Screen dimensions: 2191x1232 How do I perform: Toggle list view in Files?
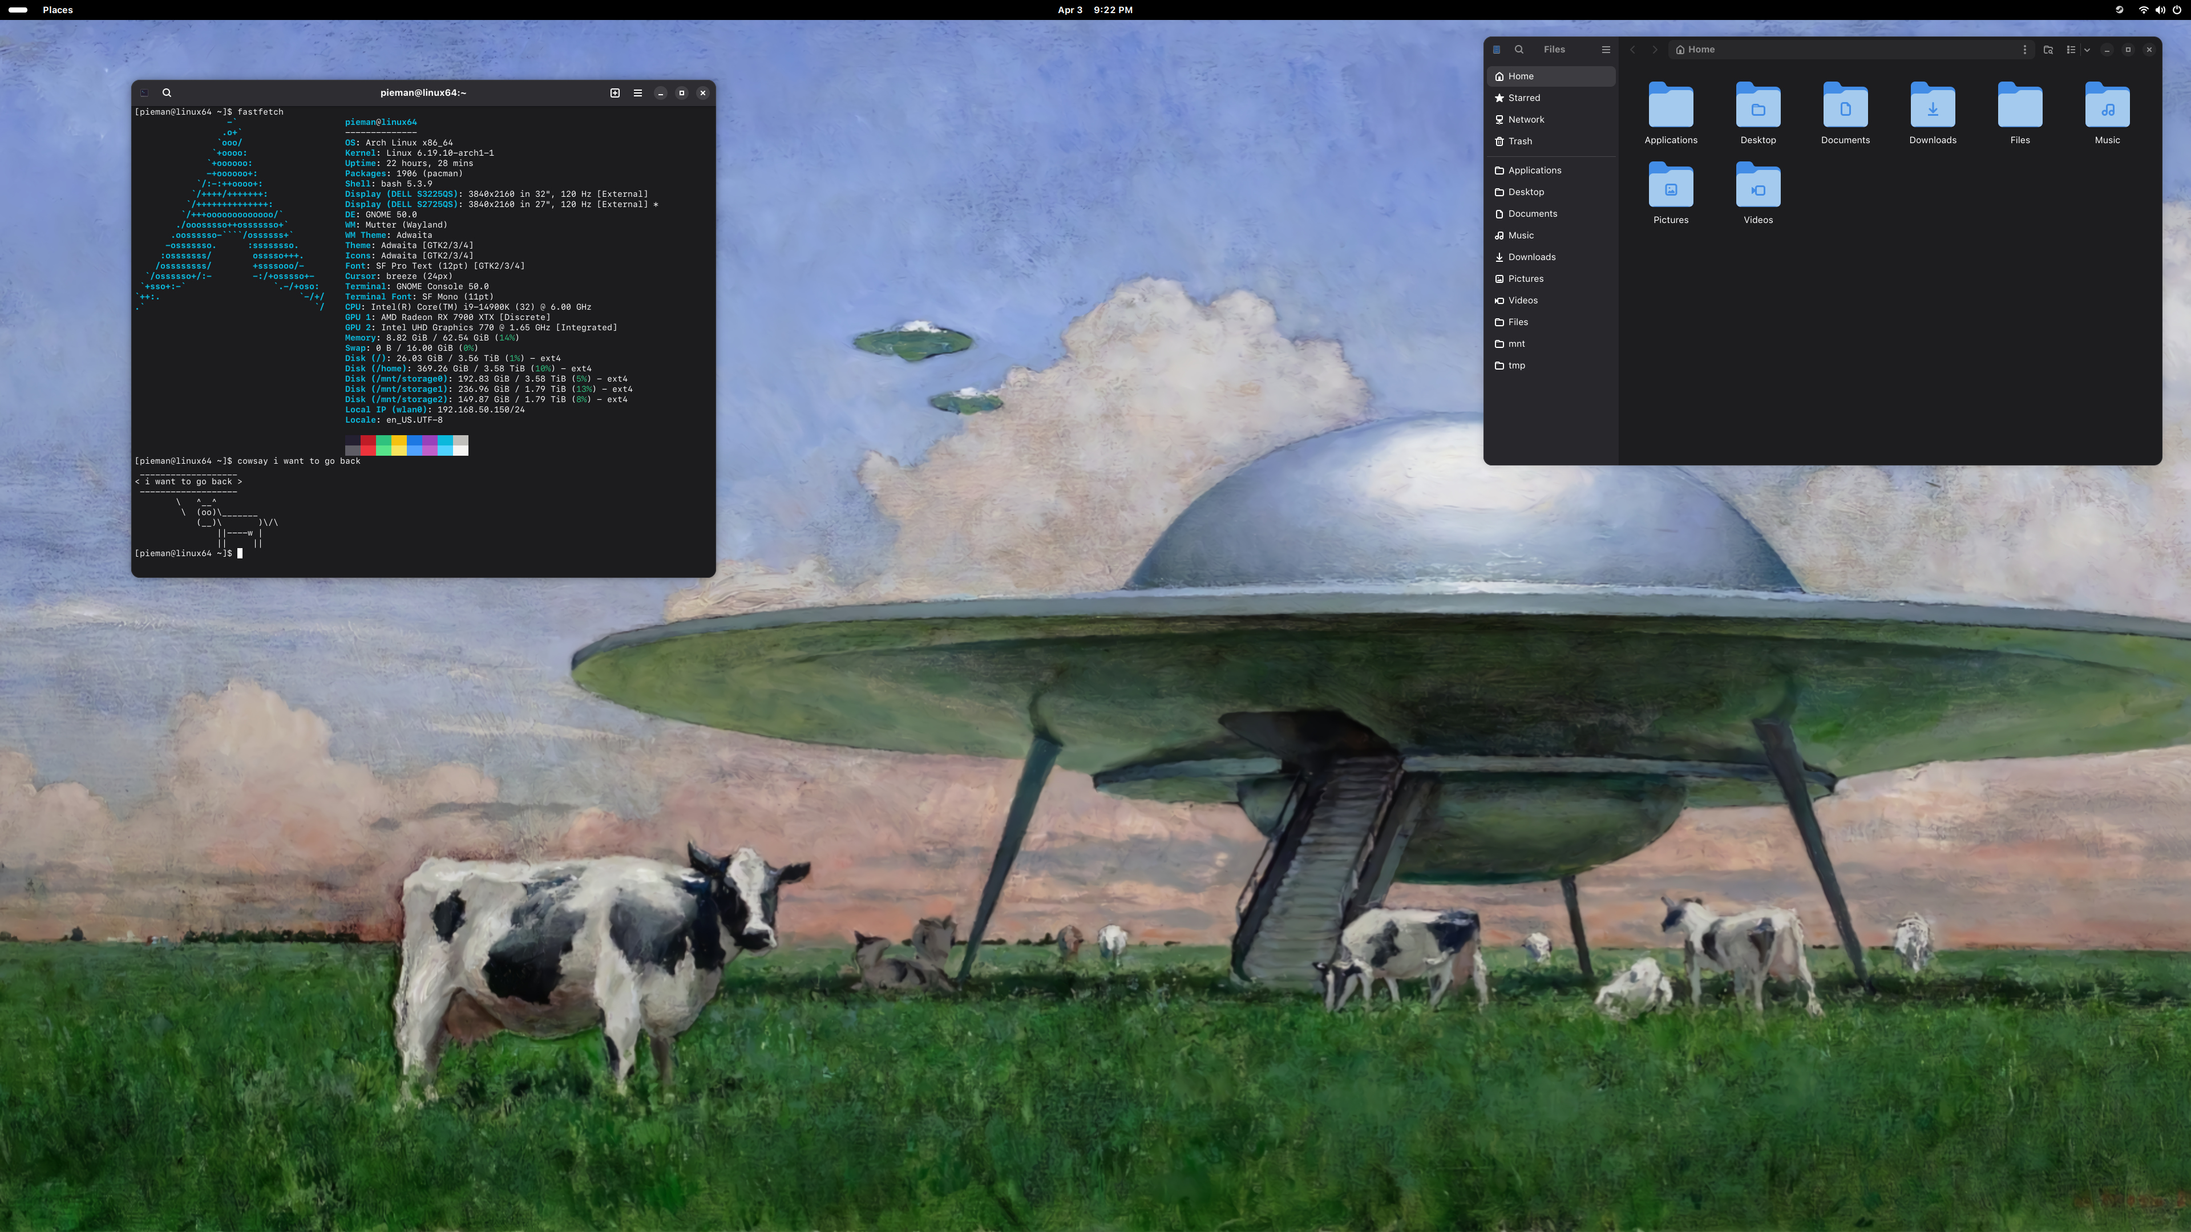click(x=2071, y=49)
